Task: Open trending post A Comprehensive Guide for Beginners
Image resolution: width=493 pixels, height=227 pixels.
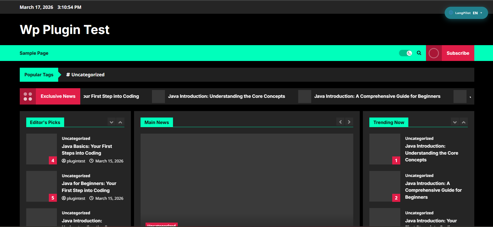Action: point(433,190)
